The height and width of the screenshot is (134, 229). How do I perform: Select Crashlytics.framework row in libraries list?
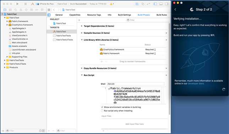coord(133,50)
